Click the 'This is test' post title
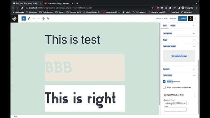The height and width of the screenshot is (118, 210). point(73,39)
